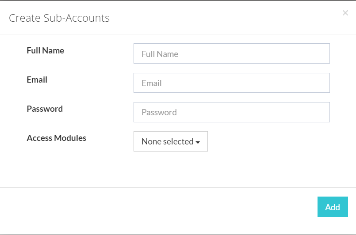Click the Full Name input field
This screenshot has width=356, height=235.
231,53
